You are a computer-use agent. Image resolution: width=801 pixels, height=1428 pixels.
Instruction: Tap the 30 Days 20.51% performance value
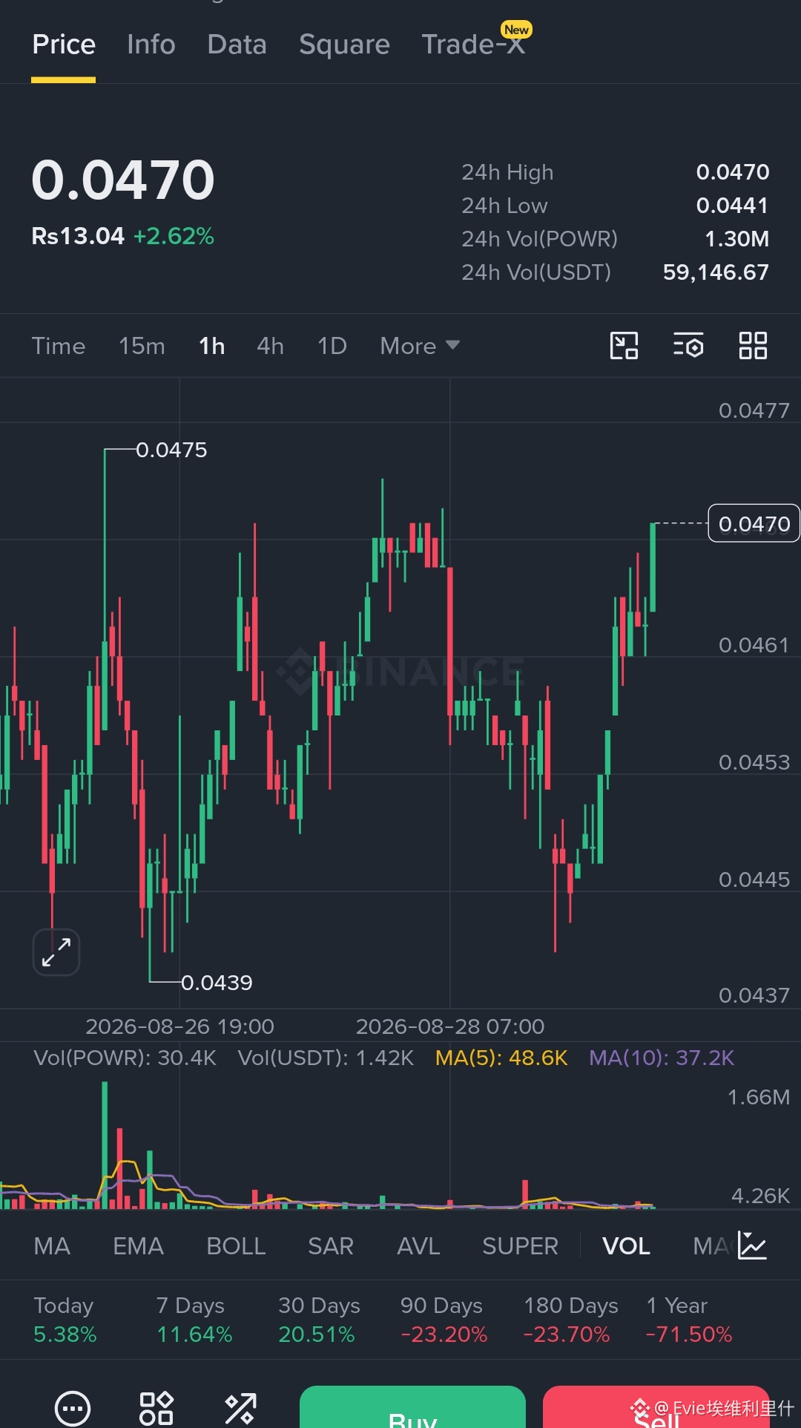[x=317, y=1334]
